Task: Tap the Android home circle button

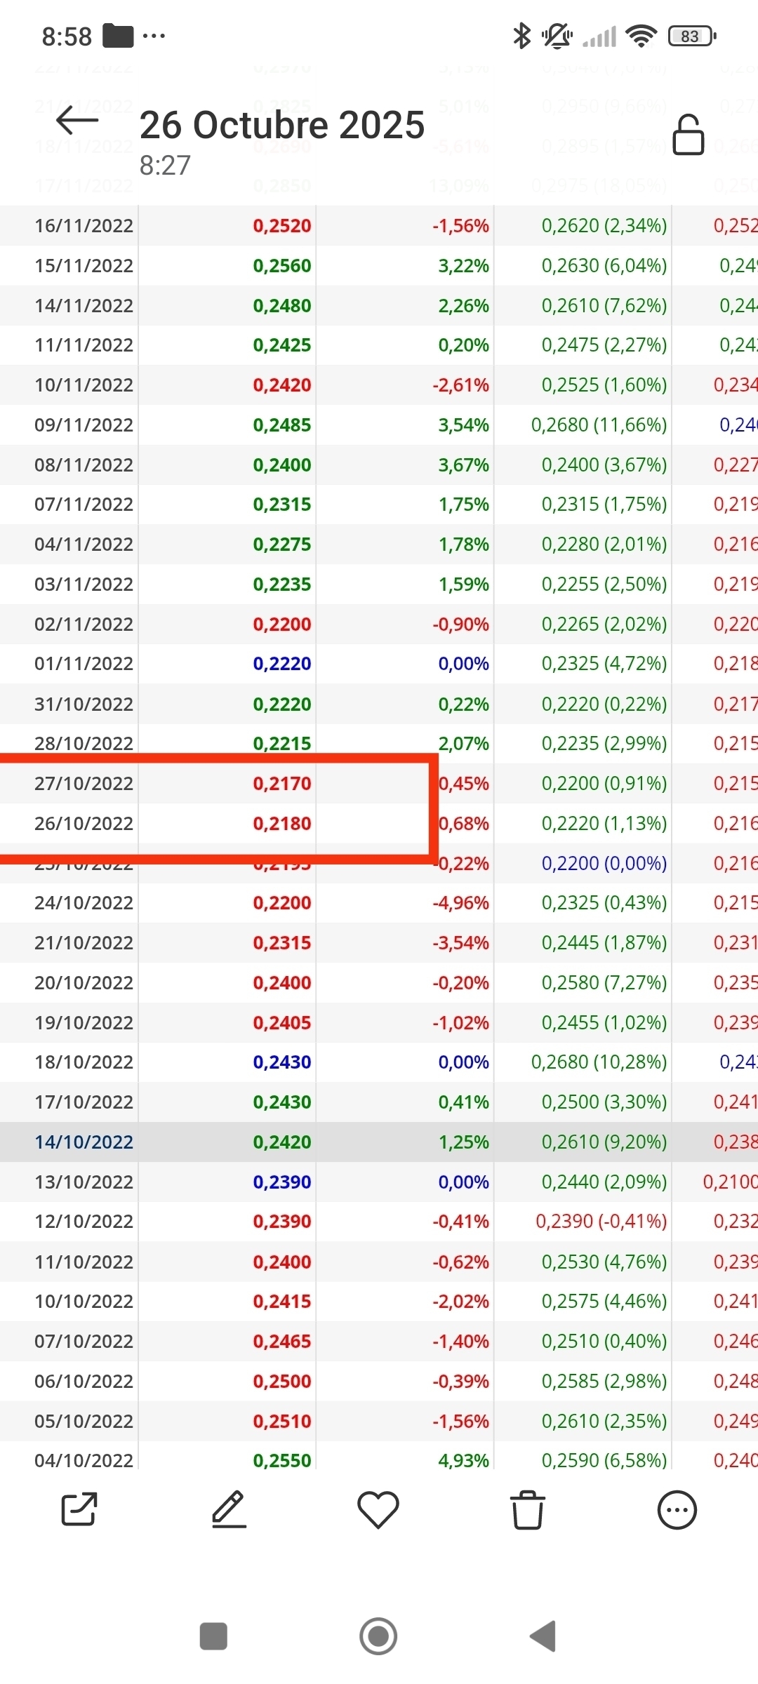Action: point(378,1636)
